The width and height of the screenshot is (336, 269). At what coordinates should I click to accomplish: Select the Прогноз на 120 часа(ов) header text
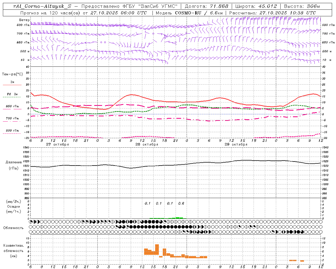tap(50, 13)
